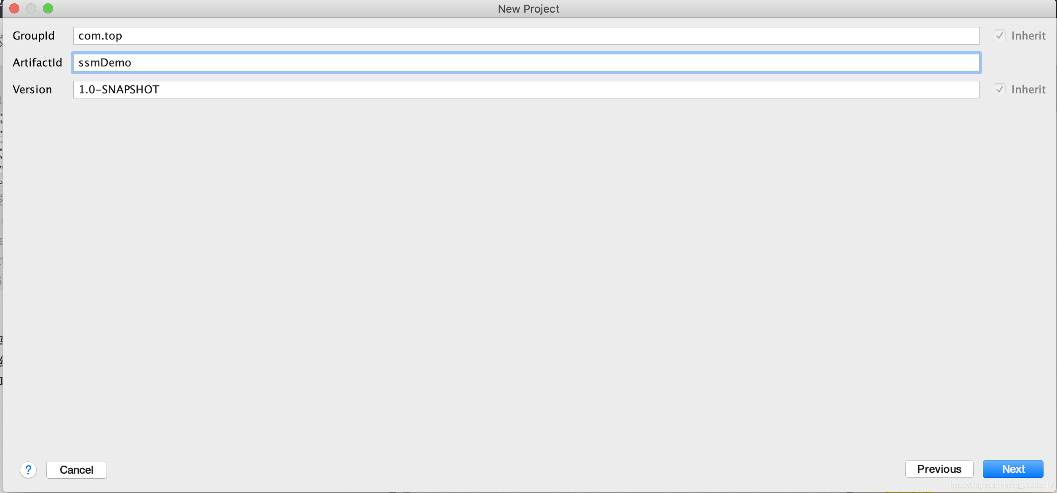Toggle the Inherit checkbox beside GroupId

tap(1000, 36)
